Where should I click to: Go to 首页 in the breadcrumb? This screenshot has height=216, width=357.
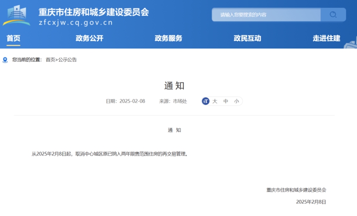point(50,60)
